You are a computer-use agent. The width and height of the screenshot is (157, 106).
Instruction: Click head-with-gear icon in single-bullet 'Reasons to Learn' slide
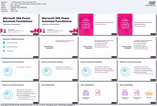[8, 72]
